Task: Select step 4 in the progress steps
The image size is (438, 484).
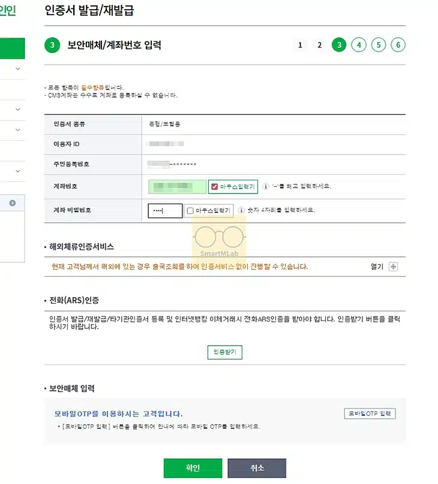Action: [x=359, y=45]
